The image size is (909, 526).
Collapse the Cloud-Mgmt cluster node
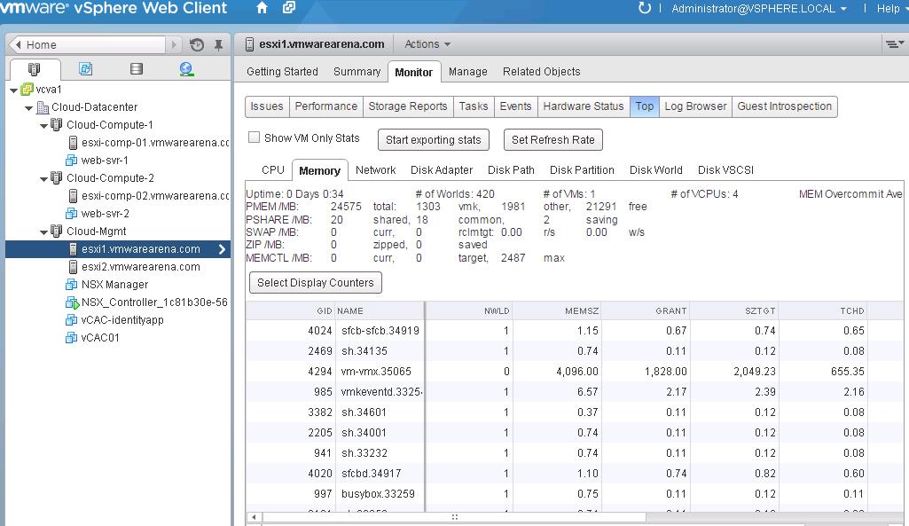[44, 232]
